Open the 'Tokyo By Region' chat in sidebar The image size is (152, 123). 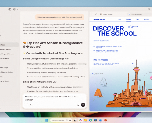click(x=9, y=72)
